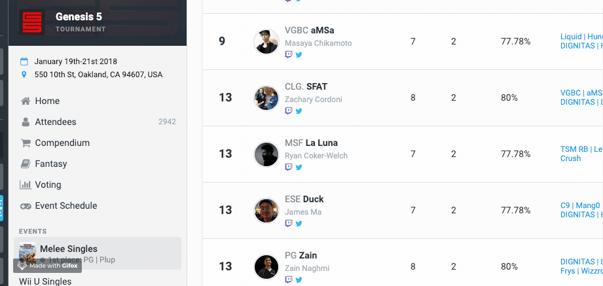Click the smash.gg Genesis 5 logo

point(32,22)
